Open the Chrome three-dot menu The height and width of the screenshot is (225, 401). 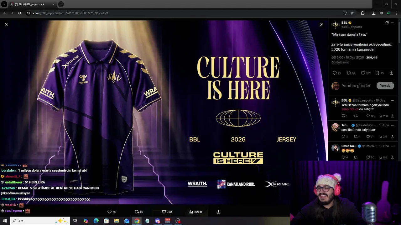(x=397, y=13)
